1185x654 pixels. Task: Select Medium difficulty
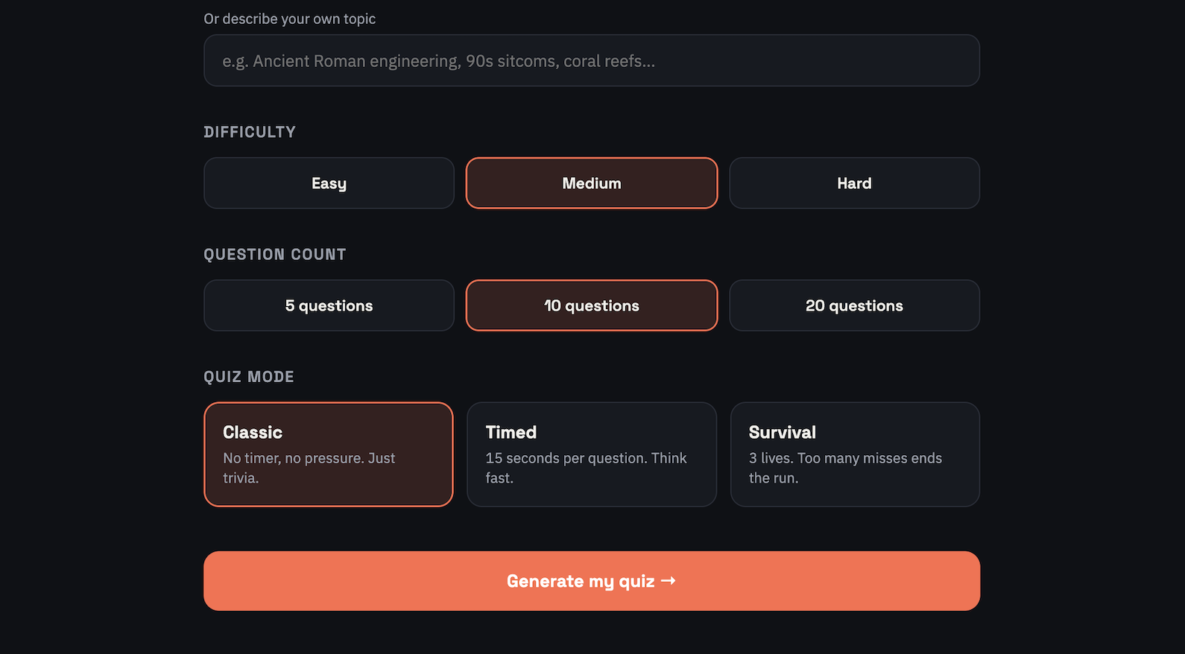pos(592,183)
